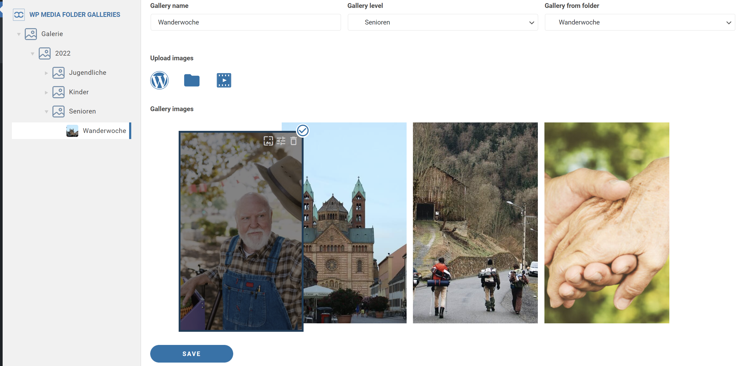The image size is (736, 366).
Task: Click the set-cover image icon on thumbnail
Action: (268, 141)
